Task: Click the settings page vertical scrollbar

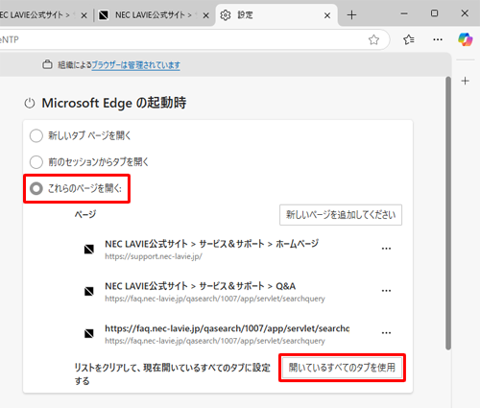Action: point(448,213)
